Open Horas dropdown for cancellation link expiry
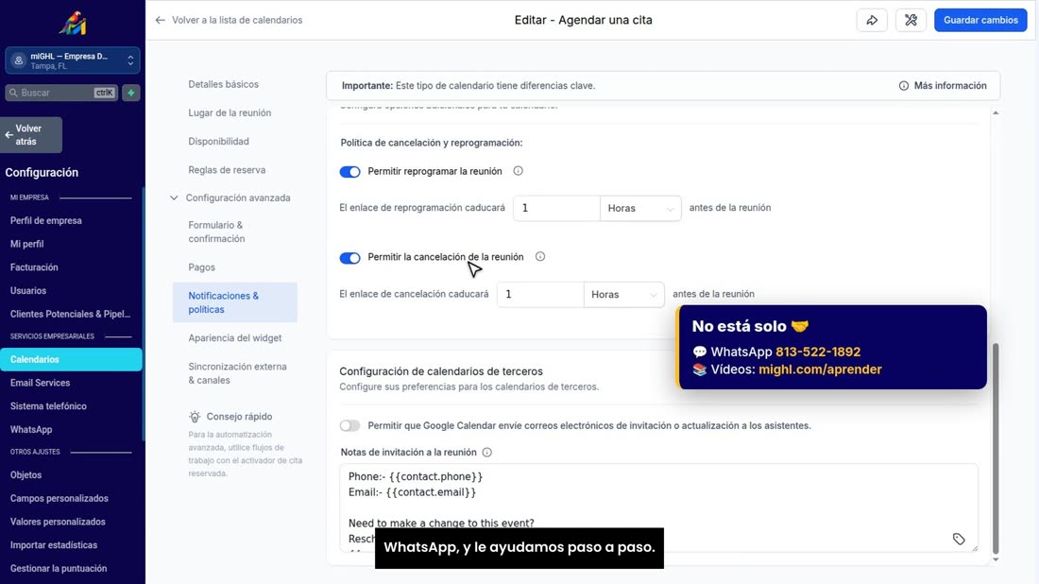Viewport: 1039px width, 584px height. tap(623, 294)
